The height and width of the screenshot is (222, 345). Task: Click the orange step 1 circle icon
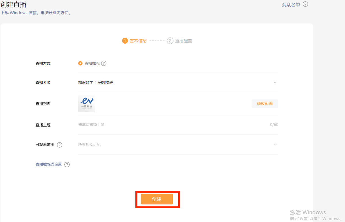(x=125, y=41)
